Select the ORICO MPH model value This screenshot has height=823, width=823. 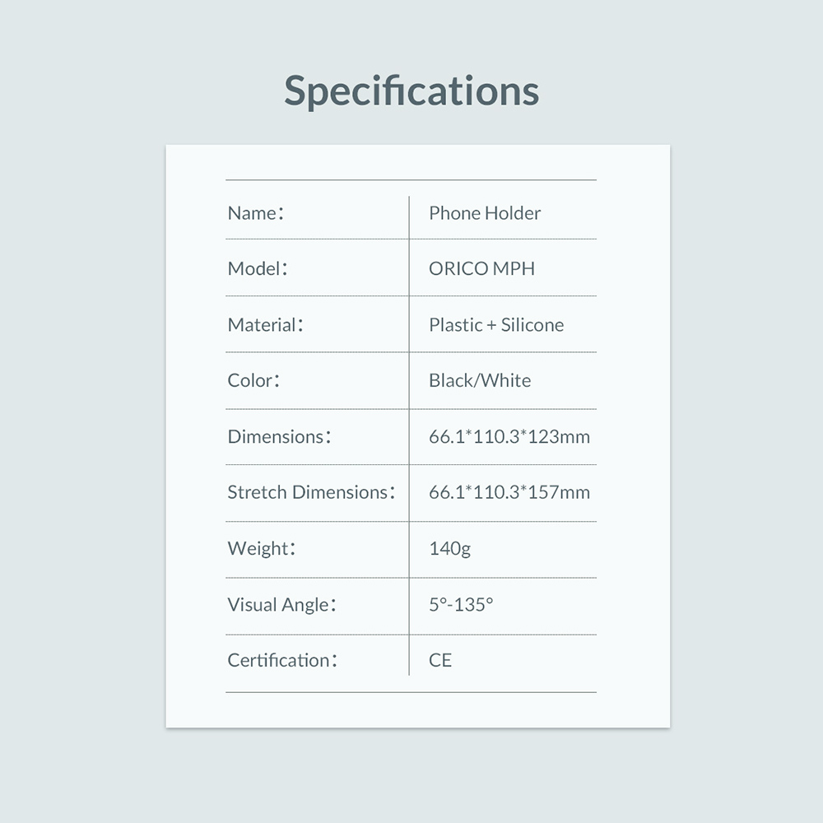coord(481,268)
